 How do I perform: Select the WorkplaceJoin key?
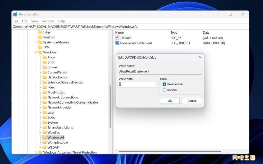[x=58, y=142]
